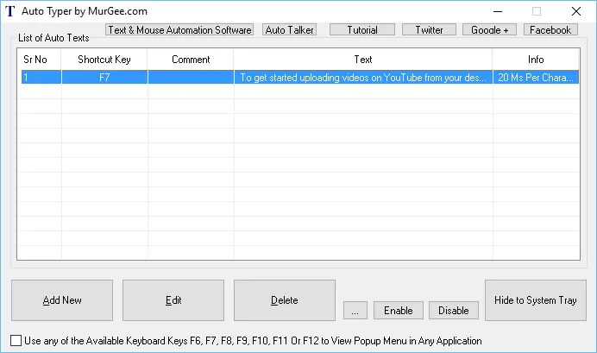Click the Text column header
The height and width of the screenshot is (353, 597).
click(x=363, y=60)
